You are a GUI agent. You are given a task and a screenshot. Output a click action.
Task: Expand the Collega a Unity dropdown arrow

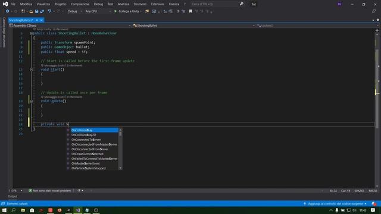(141, 11)
